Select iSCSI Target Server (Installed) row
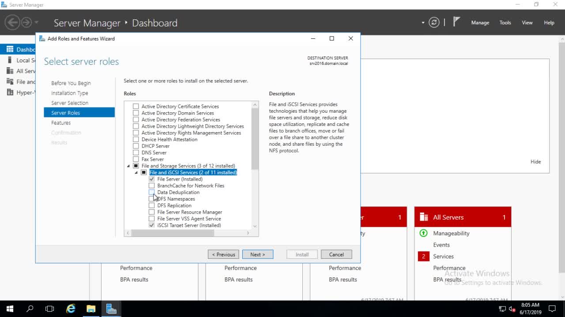The width and height of the screenshot is (565, 317). [189, 225]
